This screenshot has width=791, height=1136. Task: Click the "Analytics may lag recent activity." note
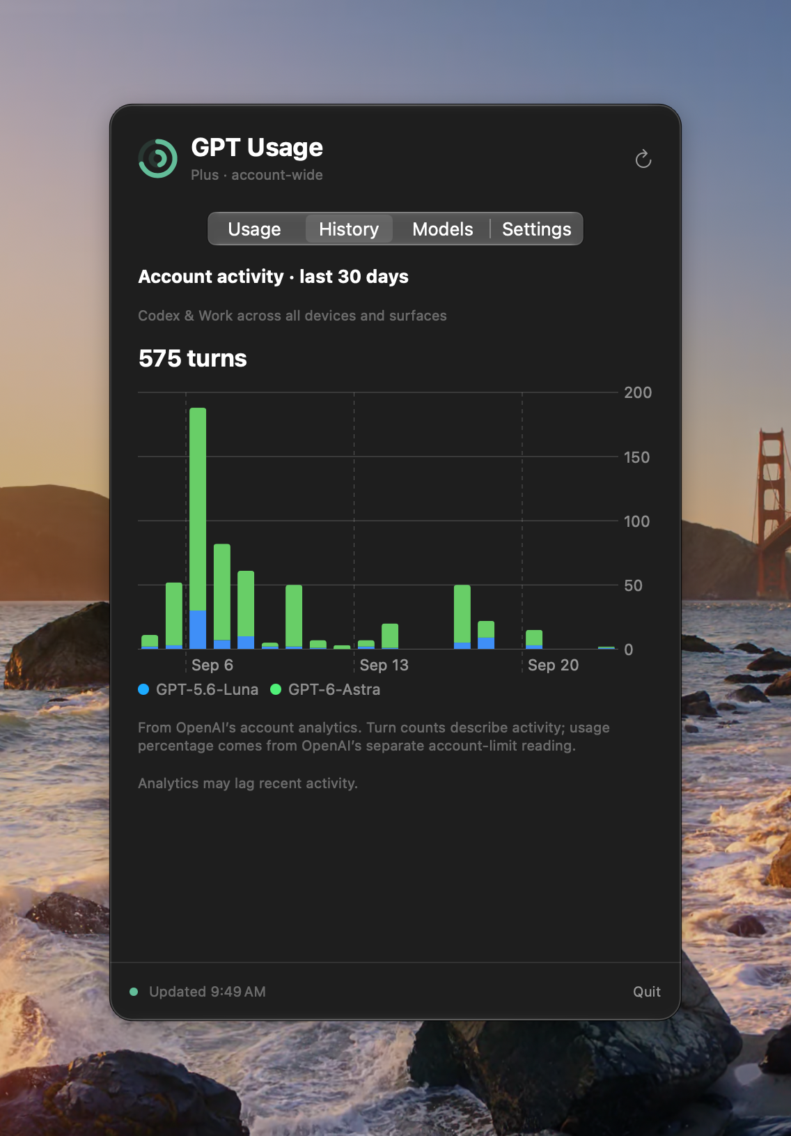[x=248, y=783]
